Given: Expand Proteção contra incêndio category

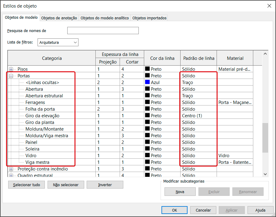Looking at the screenshot, I should tap(11, 169).
